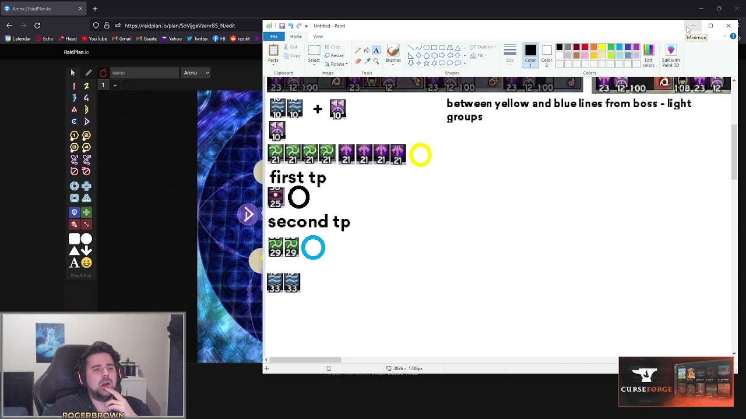Select the Pencil tool in Paint
The width and height of the screenshot is (746, 419).
click(x=358, y=51)
